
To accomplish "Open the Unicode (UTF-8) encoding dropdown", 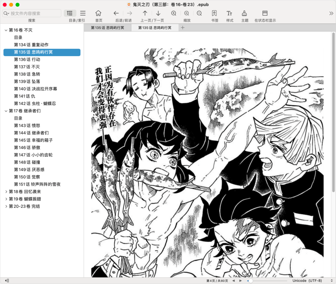I will [313, 281].
